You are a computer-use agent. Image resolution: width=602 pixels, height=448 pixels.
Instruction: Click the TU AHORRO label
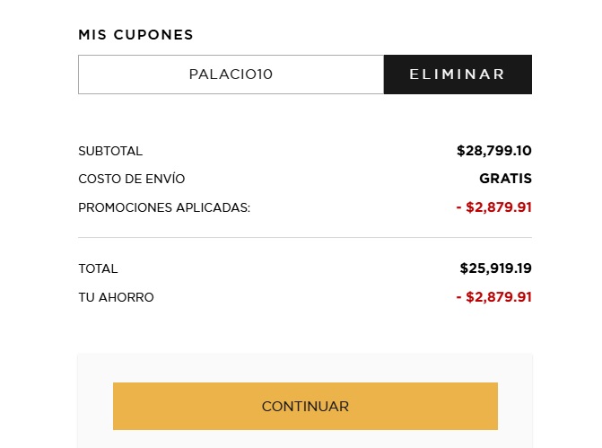click(x=116, y=297)
